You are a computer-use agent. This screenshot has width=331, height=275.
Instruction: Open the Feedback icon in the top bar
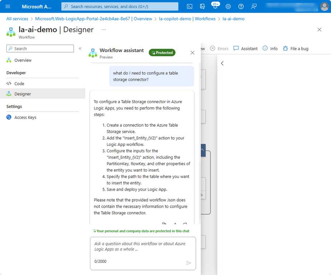254,6
